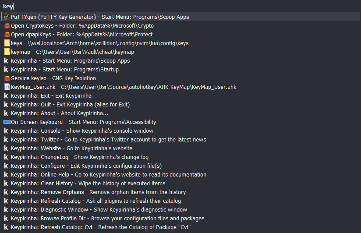Viewport: 361px width, 233px height.
Task: Click the Open CryptoKeys toolbox icon
Action: pos(7,26)
